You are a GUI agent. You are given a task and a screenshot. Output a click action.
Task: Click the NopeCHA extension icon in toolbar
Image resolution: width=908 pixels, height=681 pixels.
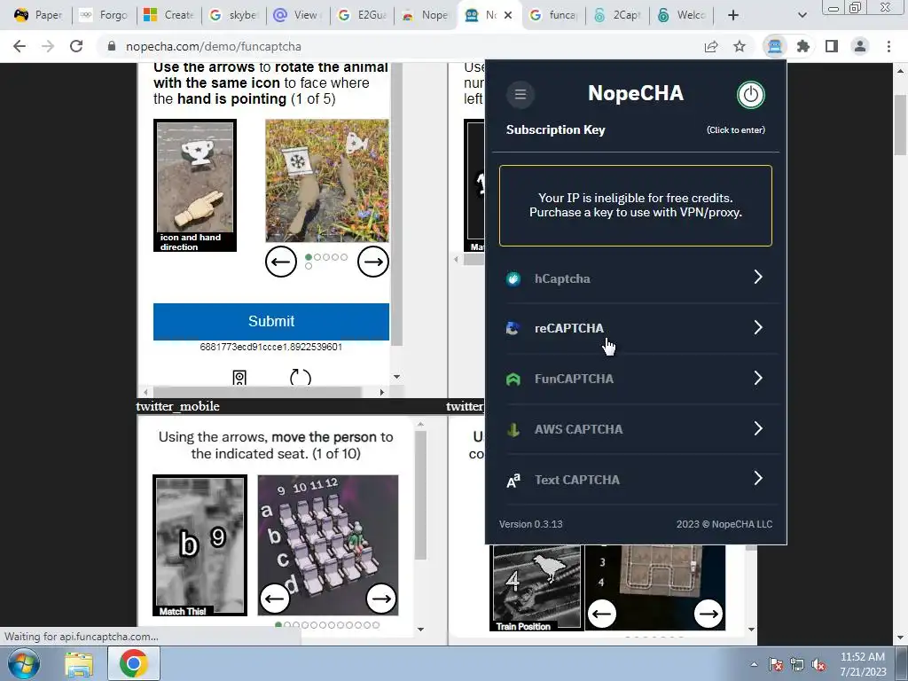tap(774, 46)
